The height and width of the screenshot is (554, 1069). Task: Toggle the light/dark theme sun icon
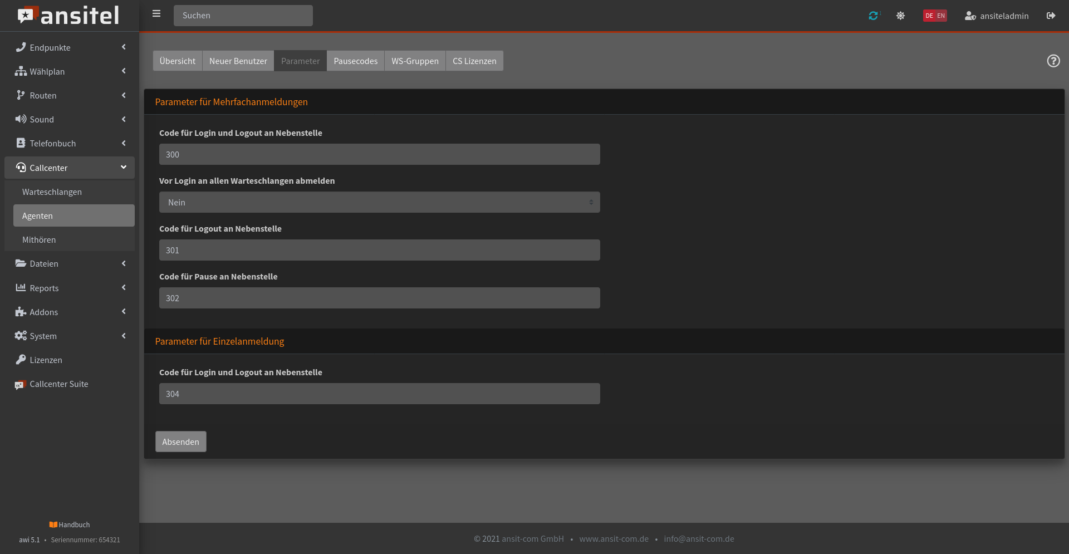900,16
